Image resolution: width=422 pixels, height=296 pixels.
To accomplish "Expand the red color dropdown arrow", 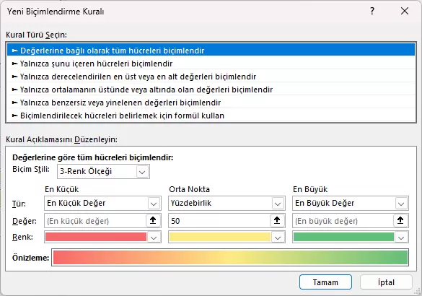I will click(154, 238).
